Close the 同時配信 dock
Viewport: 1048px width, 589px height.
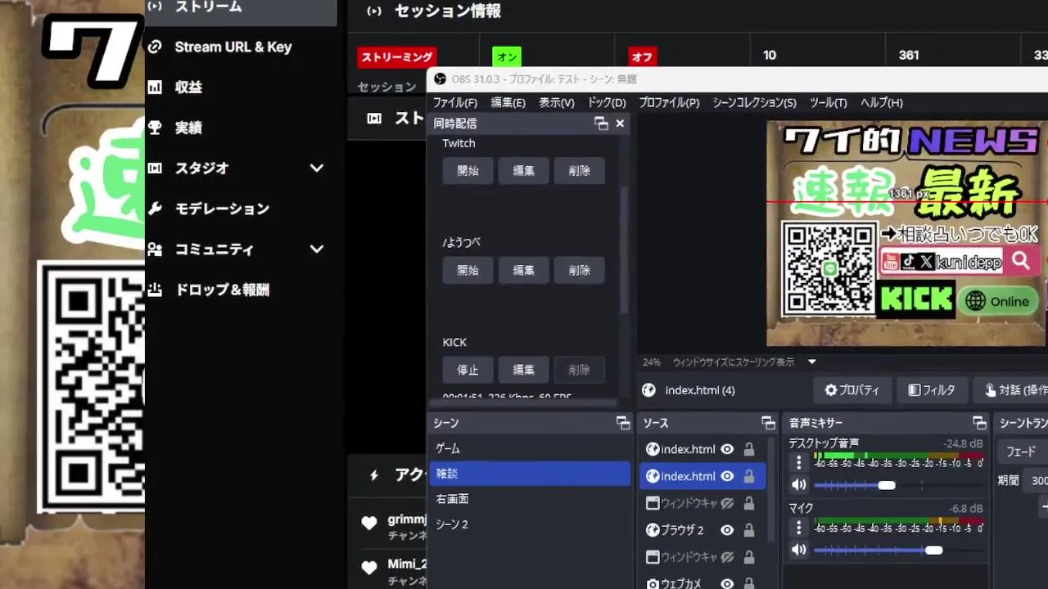(x=620, y=124)
